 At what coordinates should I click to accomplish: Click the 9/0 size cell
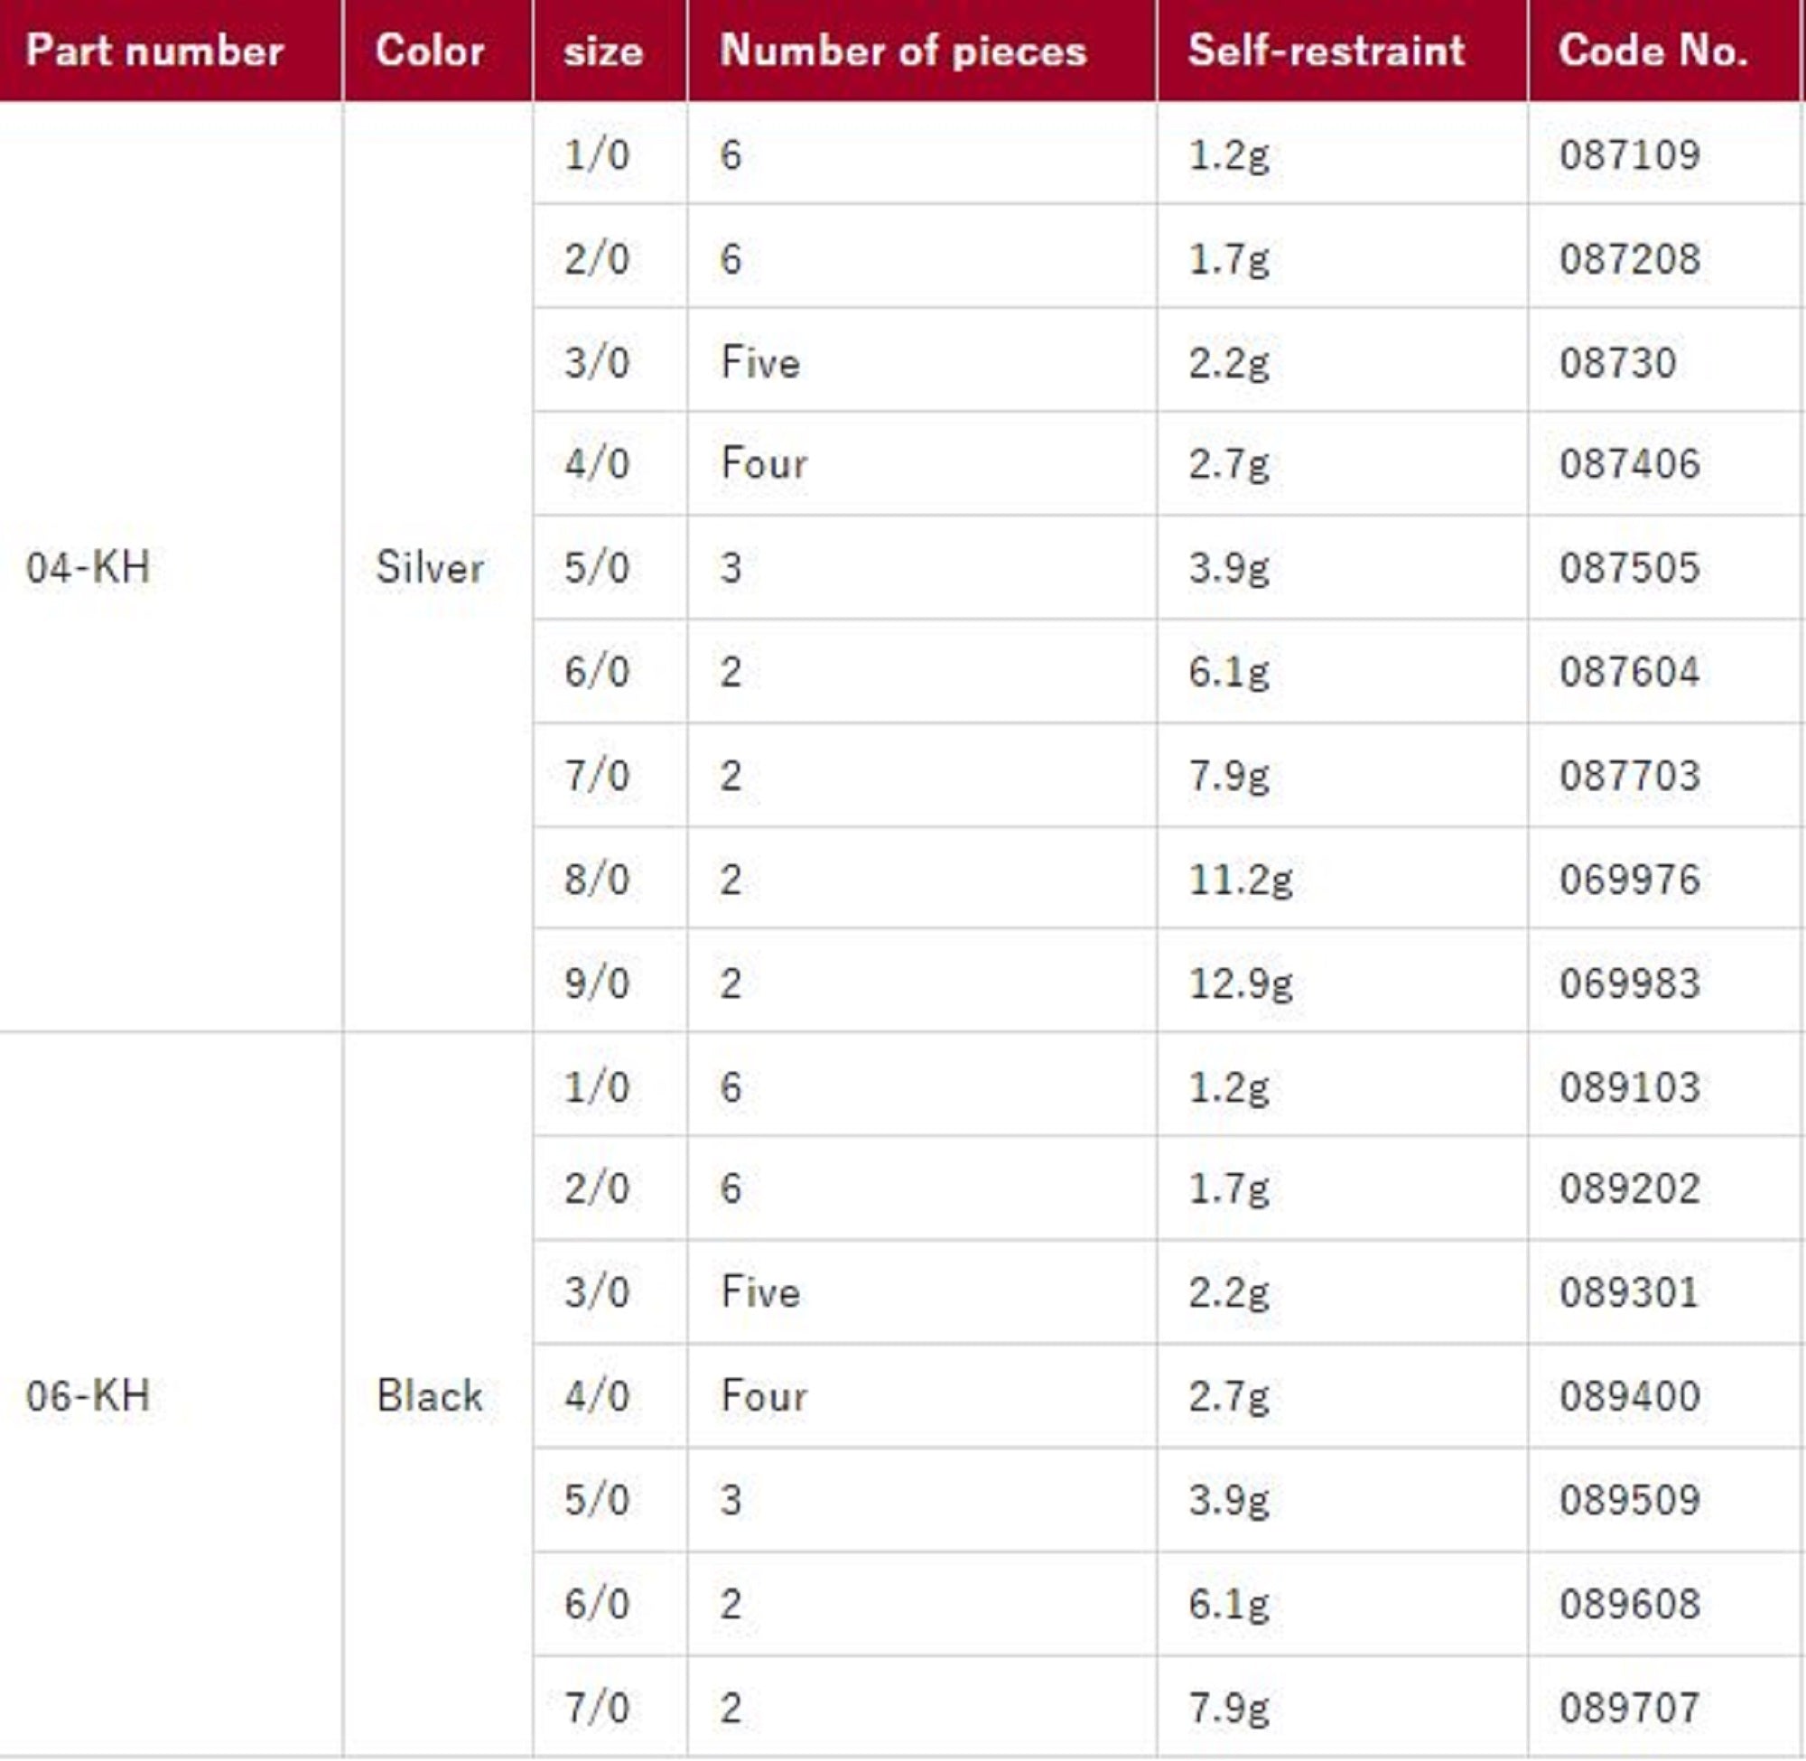598,983
